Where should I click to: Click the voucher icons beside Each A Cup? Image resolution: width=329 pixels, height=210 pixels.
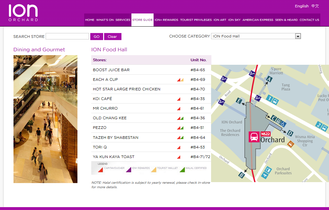click(x=180, y=80)
